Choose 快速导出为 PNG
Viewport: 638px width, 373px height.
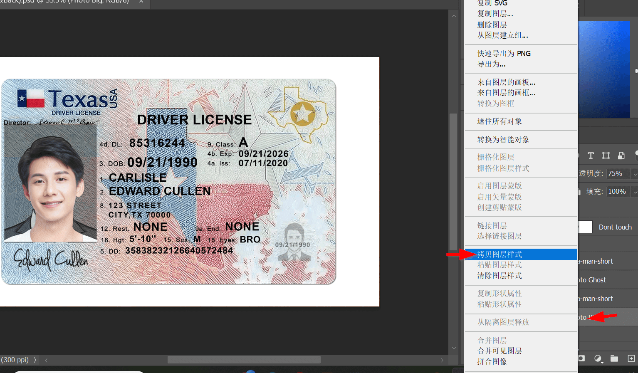click(504, 53)
